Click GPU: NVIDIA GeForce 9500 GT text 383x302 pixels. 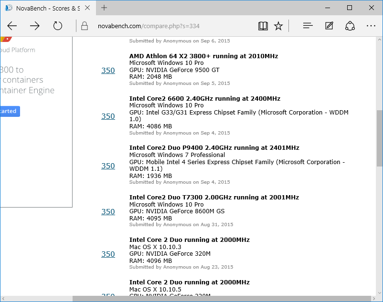pos(174,70)
